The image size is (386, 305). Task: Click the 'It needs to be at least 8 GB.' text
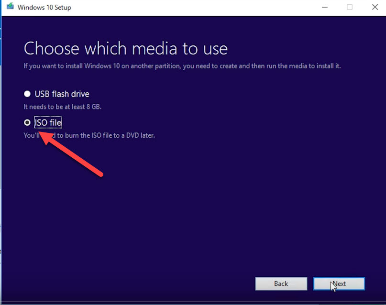(63, 107)
